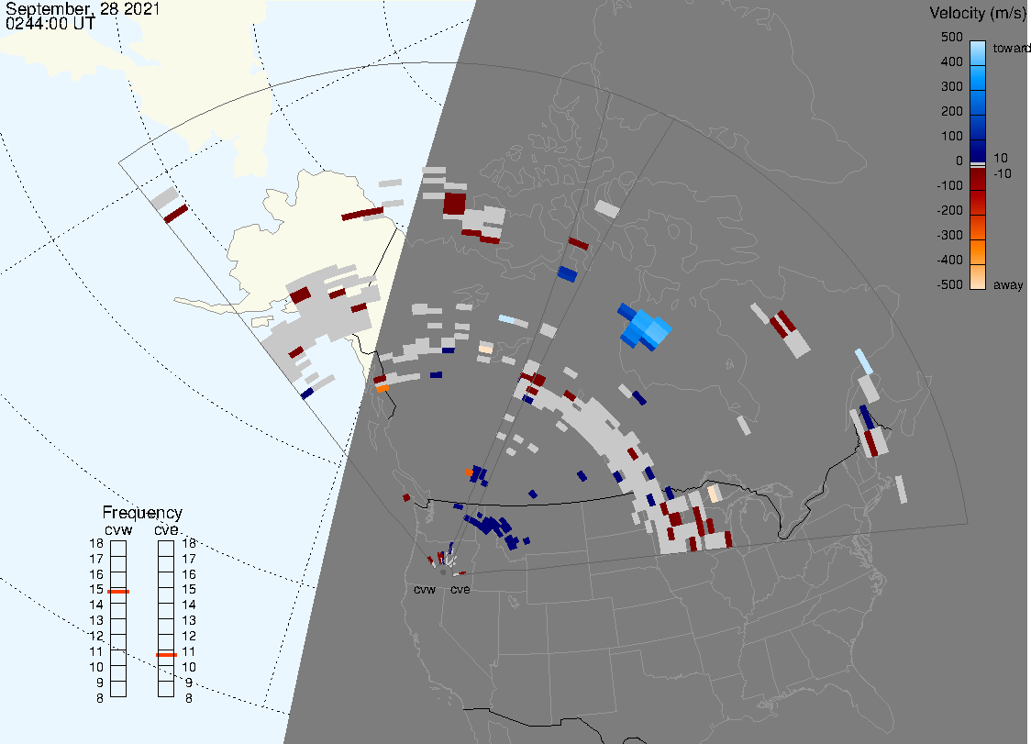Click the 100 label on velocity scale
This screenshot has width=1031, height=744.
click(951, 136)
